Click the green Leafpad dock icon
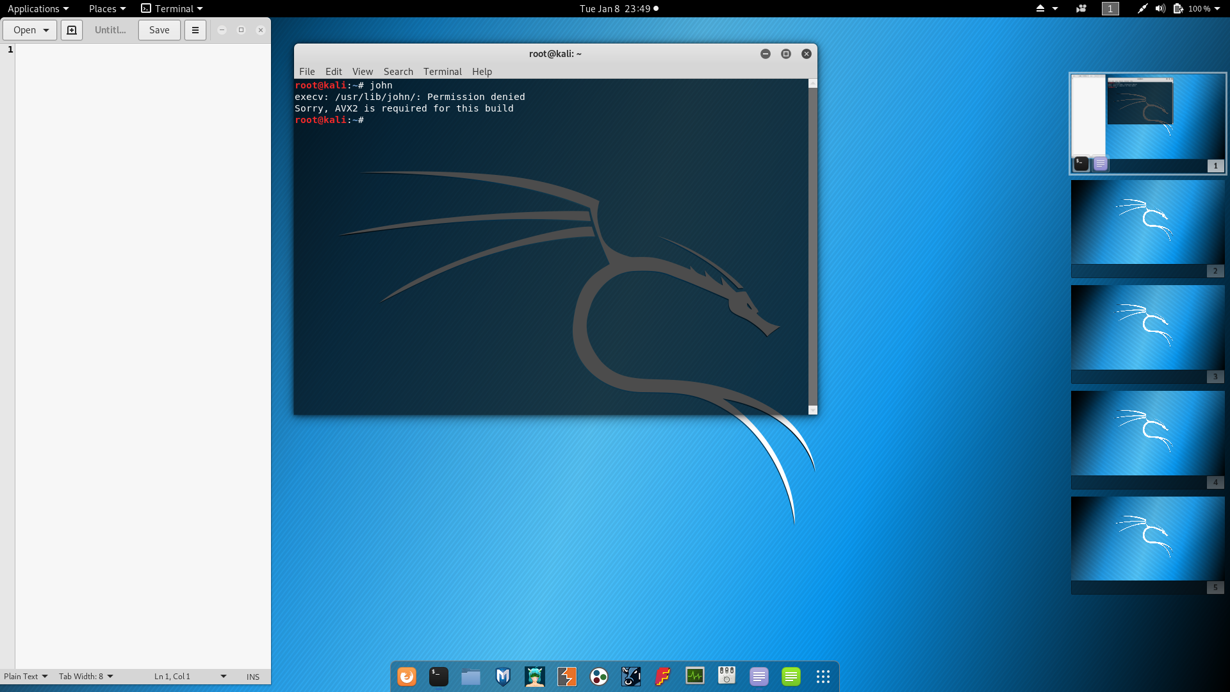1230x692 pixels. click(791, 677)
